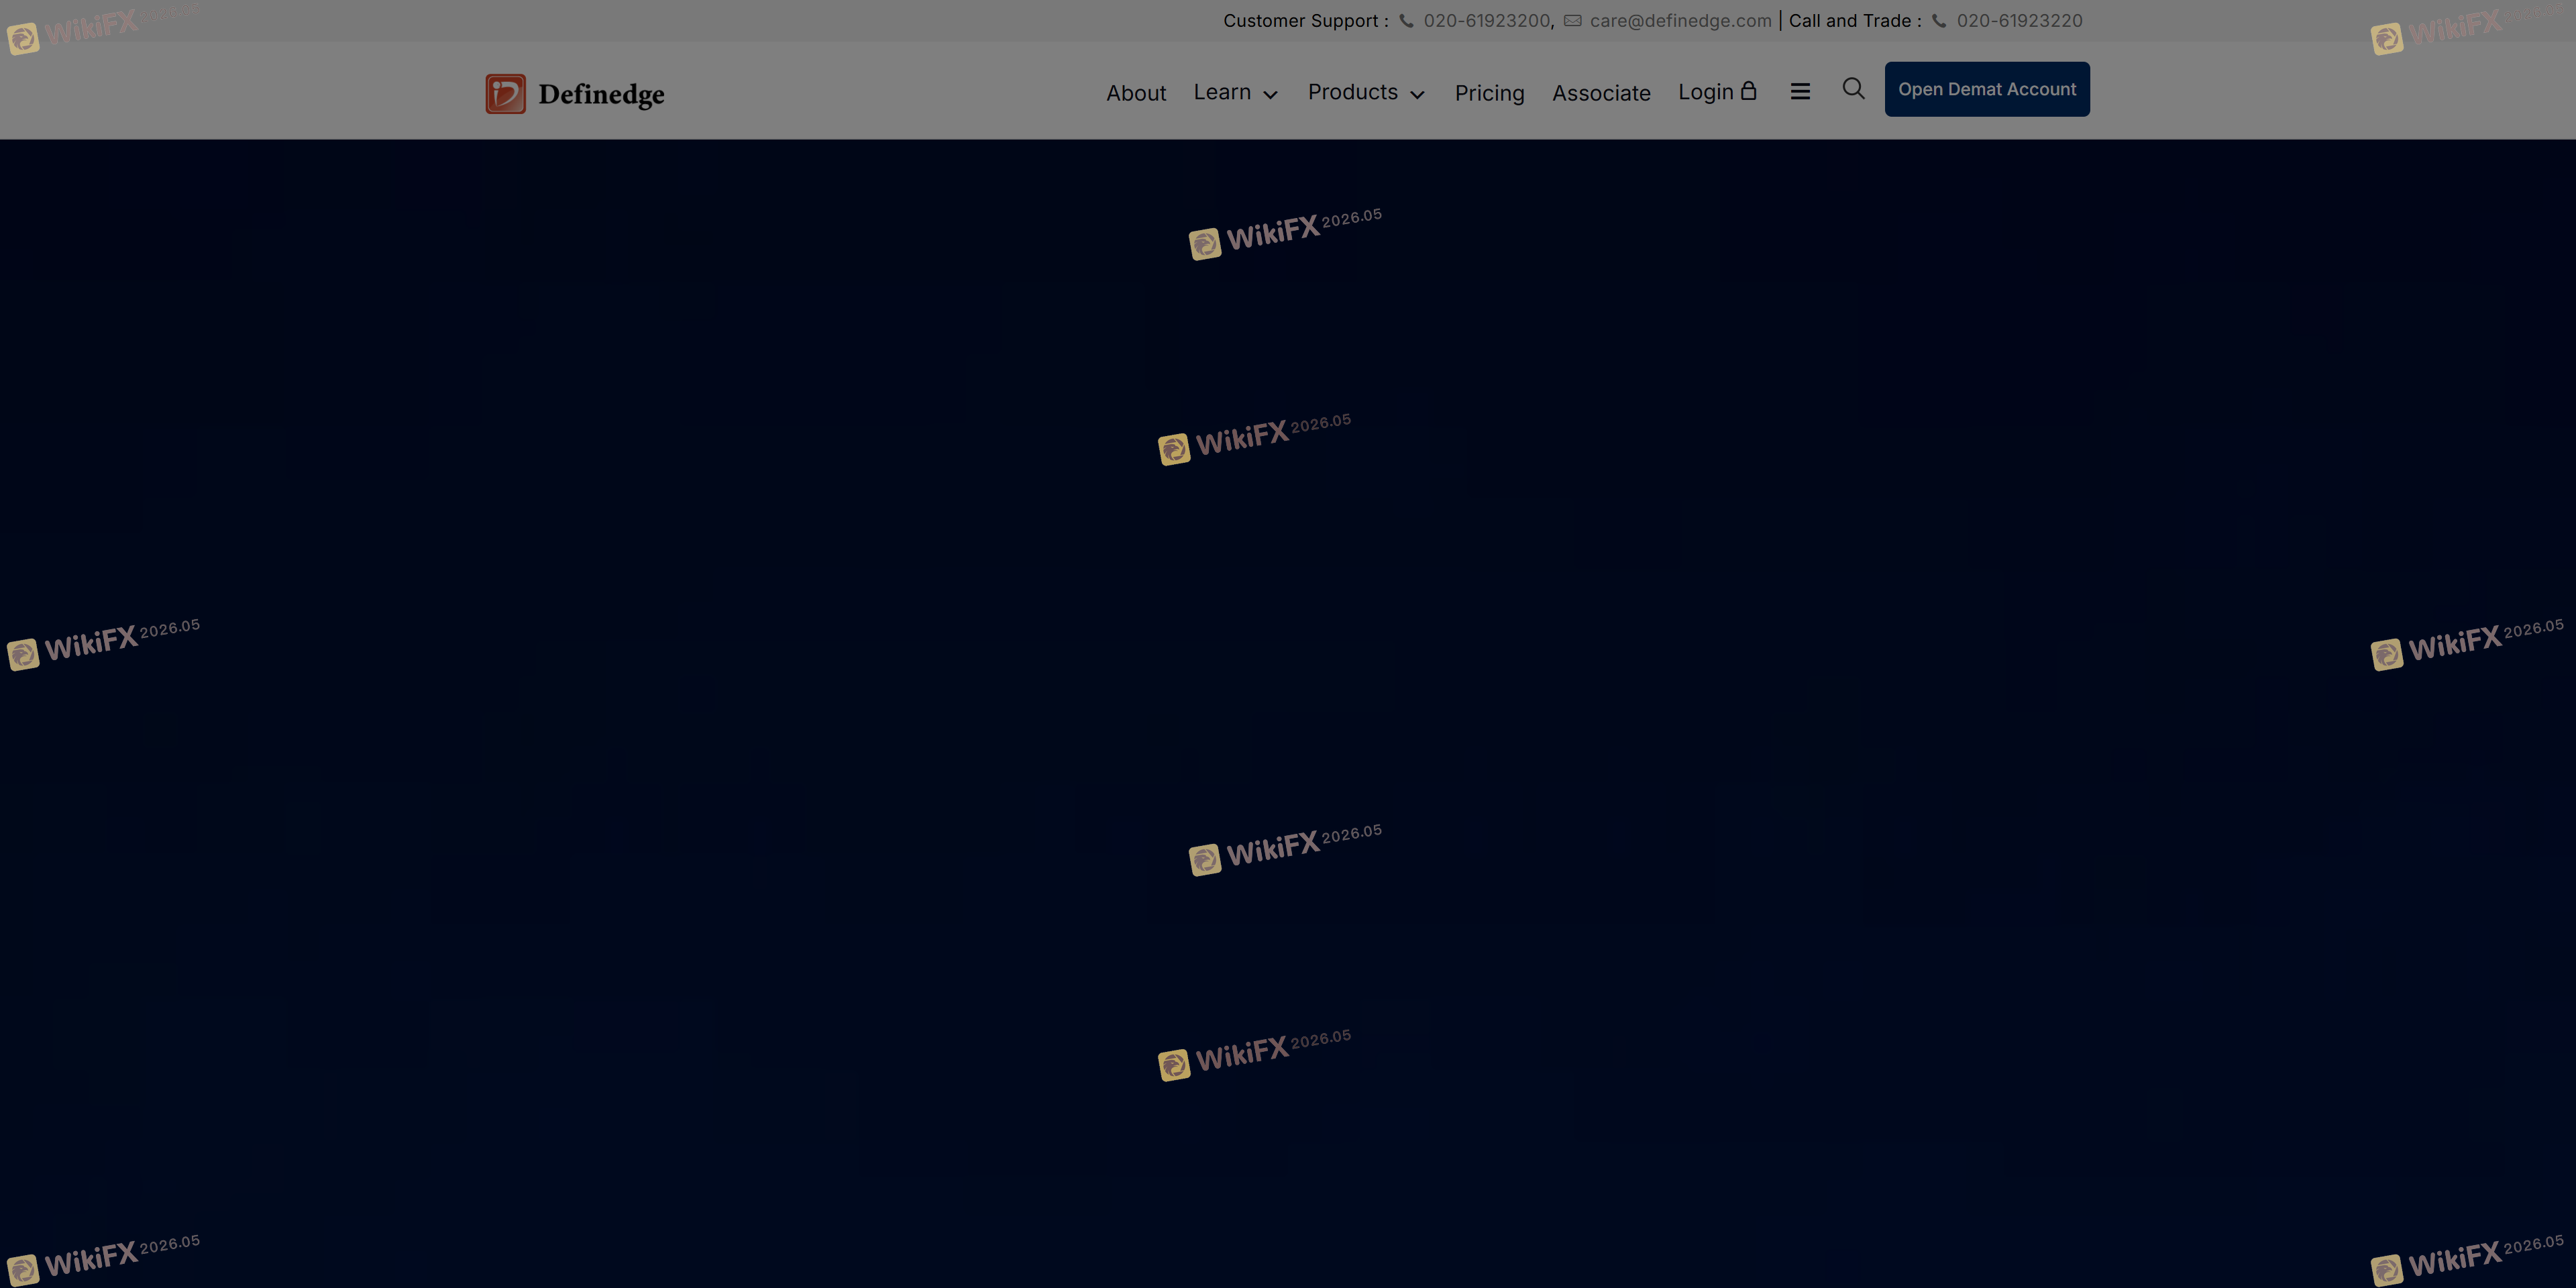The height and width of the screenshot is (1288, 2576).
Task: Click the Customer Support phone icon
Action: 1406,21
